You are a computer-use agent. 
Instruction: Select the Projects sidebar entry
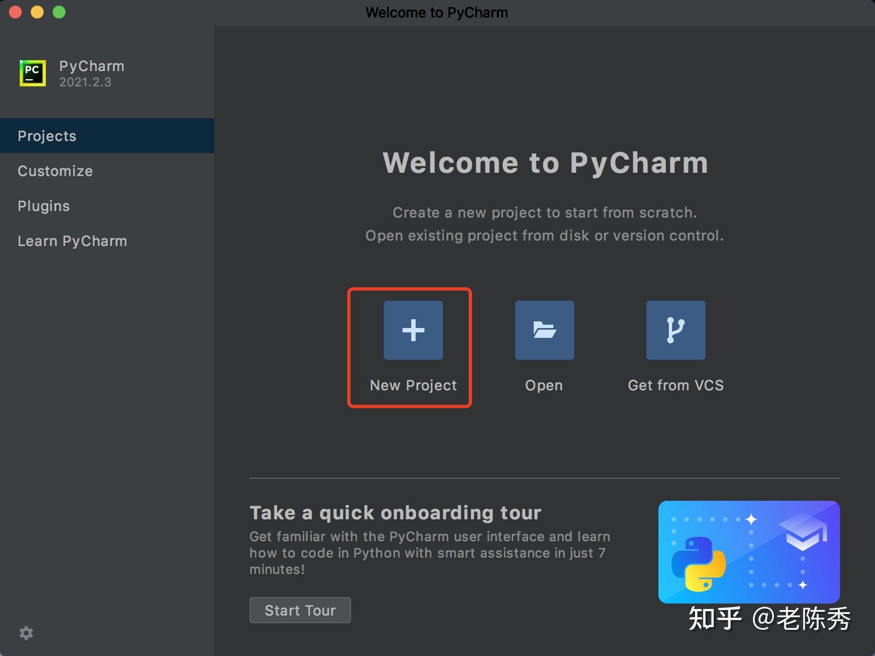pos(46,136)
